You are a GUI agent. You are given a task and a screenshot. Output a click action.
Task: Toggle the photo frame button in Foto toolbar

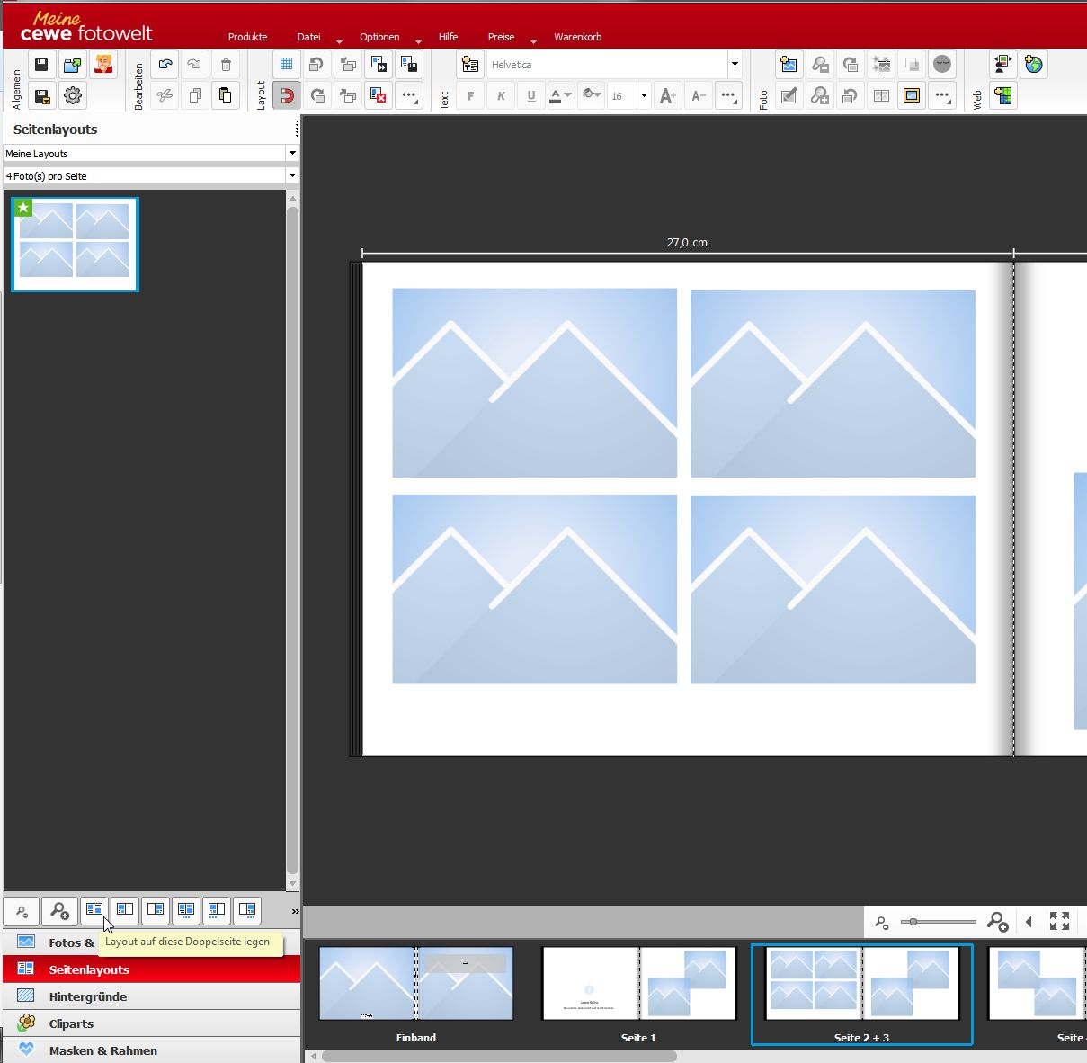click(912, 95)
